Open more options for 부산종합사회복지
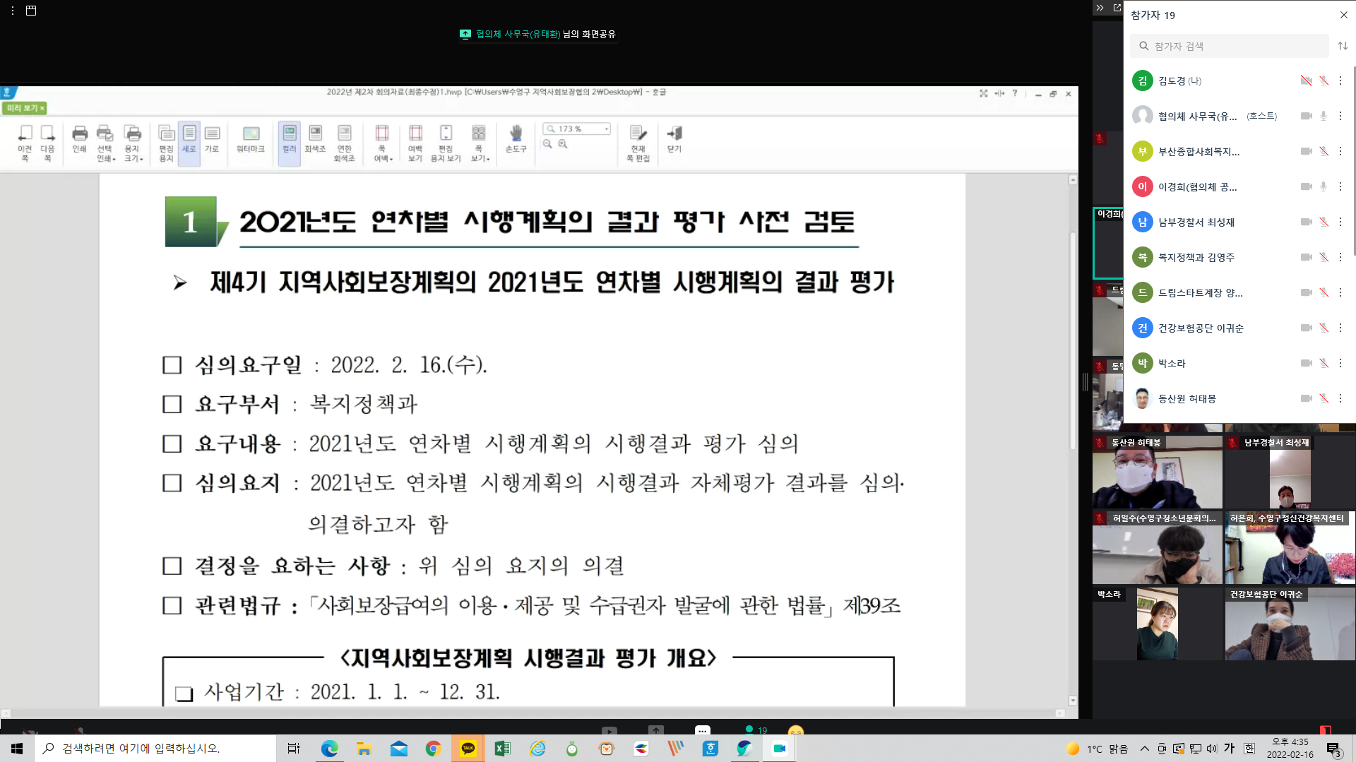Image resolution: width=1356 pixels, height=762 pixels. point(1340,151)
